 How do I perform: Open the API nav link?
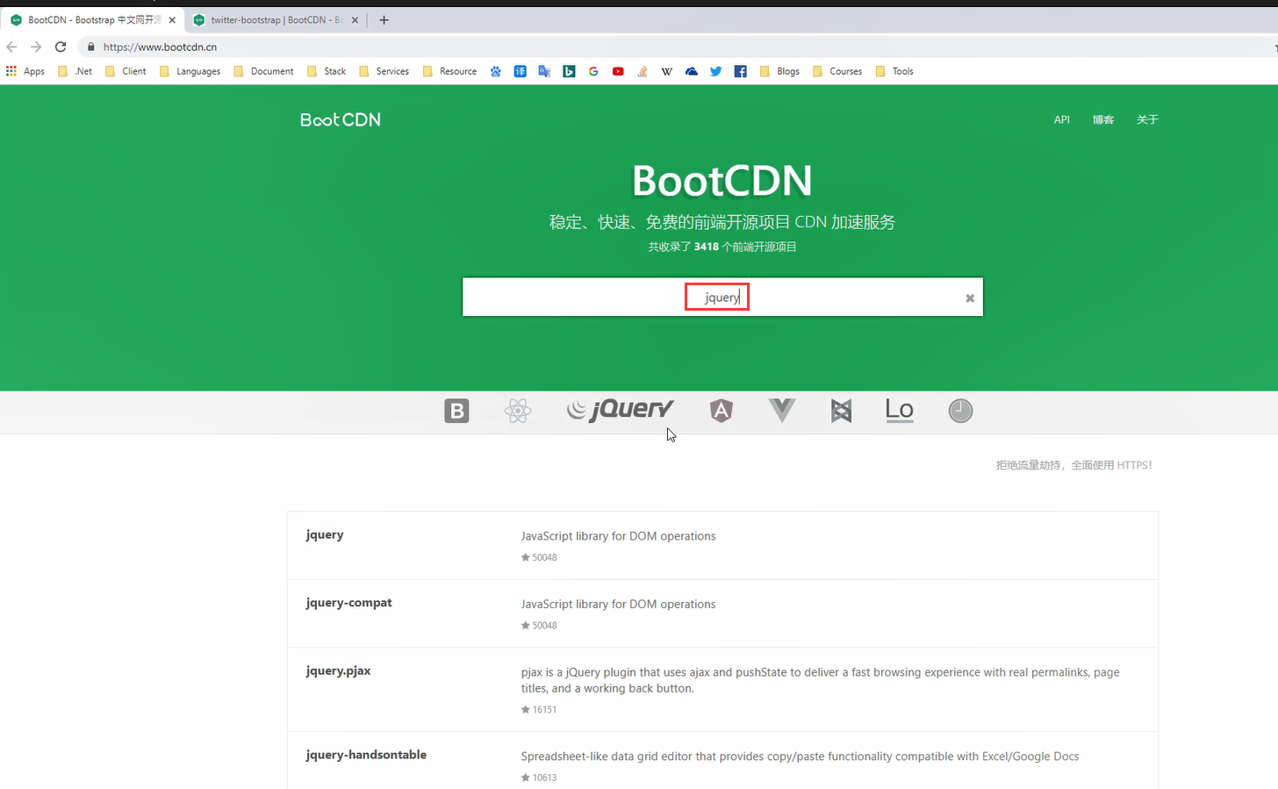point(1062,119)
